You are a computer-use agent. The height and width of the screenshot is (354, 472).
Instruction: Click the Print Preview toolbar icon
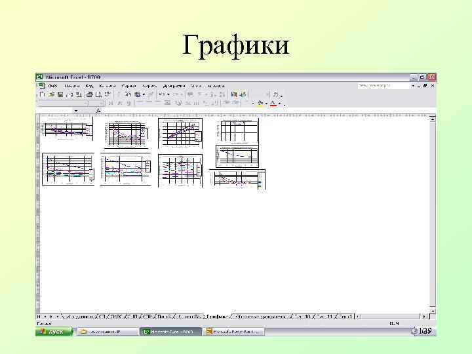[x=99, y=94]
